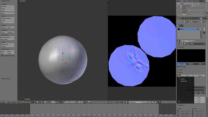Image resolution: width=208 pixels, height=117 pixels.
Task: Show material textures icon button
Action: (x=178, y=25)
